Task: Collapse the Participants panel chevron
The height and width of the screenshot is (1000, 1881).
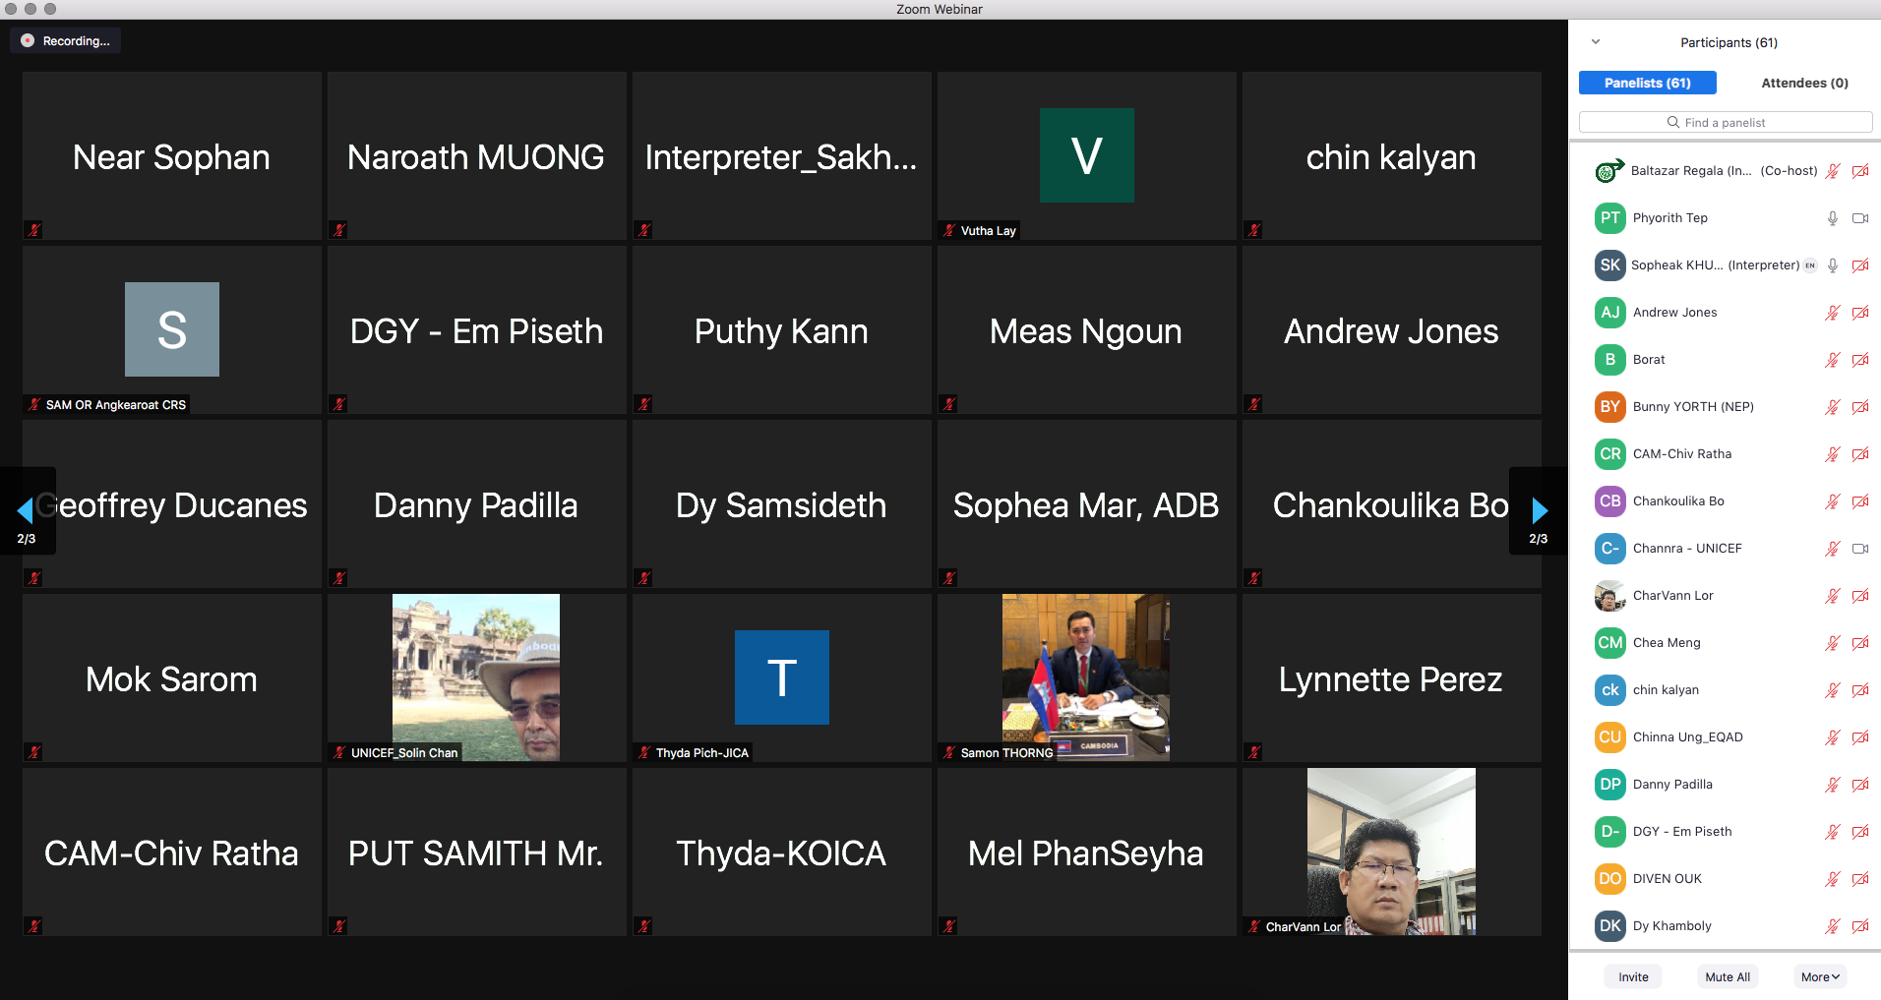Action: [1596, 42]
